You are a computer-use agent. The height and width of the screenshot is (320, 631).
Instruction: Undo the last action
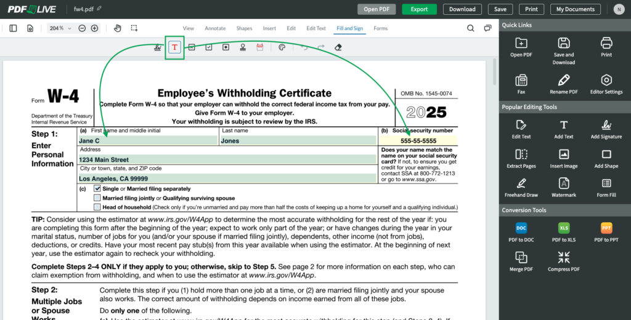point(304,47)
